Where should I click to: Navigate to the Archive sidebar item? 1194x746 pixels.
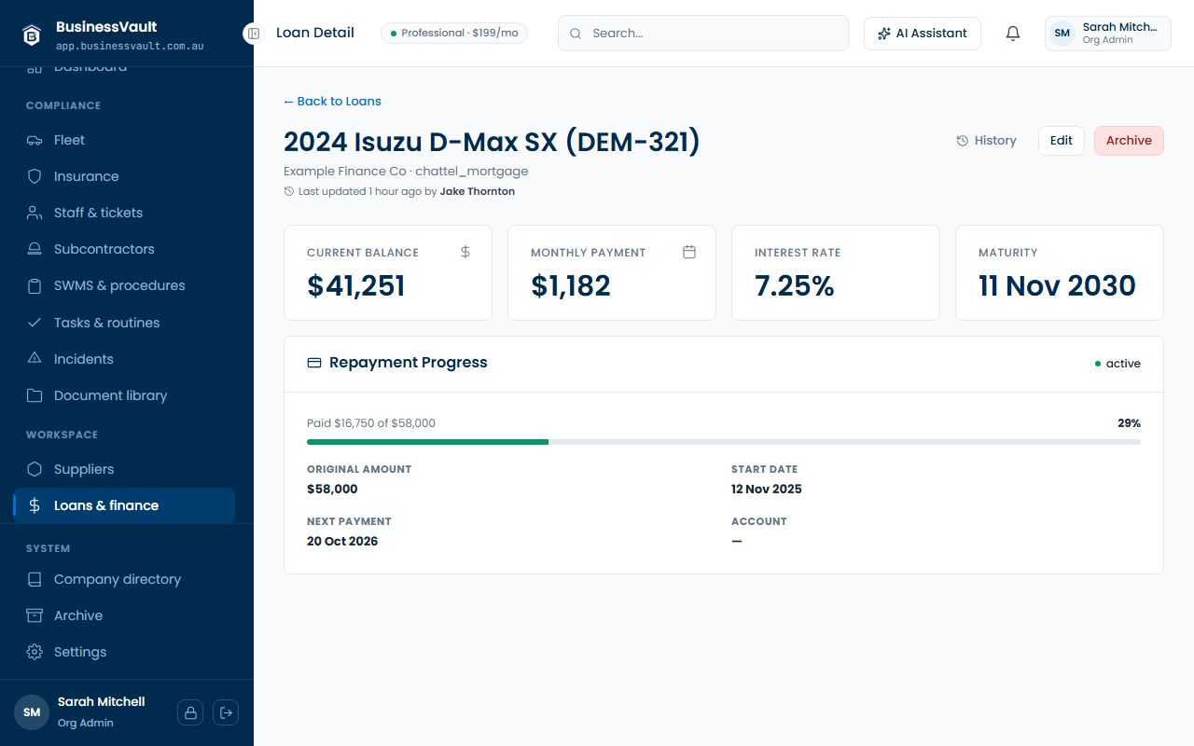click(x=124, y=615)
